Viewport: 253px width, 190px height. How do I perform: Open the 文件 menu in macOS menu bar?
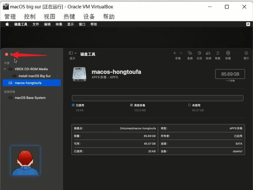(36, 24)
